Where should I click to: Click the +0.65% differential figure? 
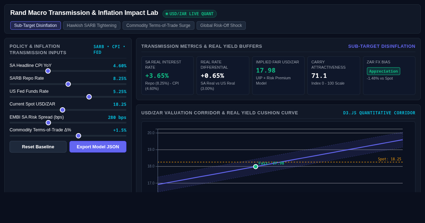click(x=212, y=76)
